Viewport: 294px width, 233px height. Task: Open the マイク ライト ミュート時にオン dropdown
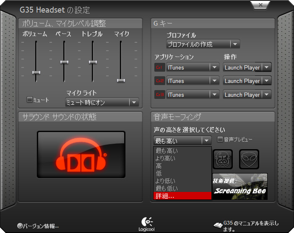click(102, 102)
